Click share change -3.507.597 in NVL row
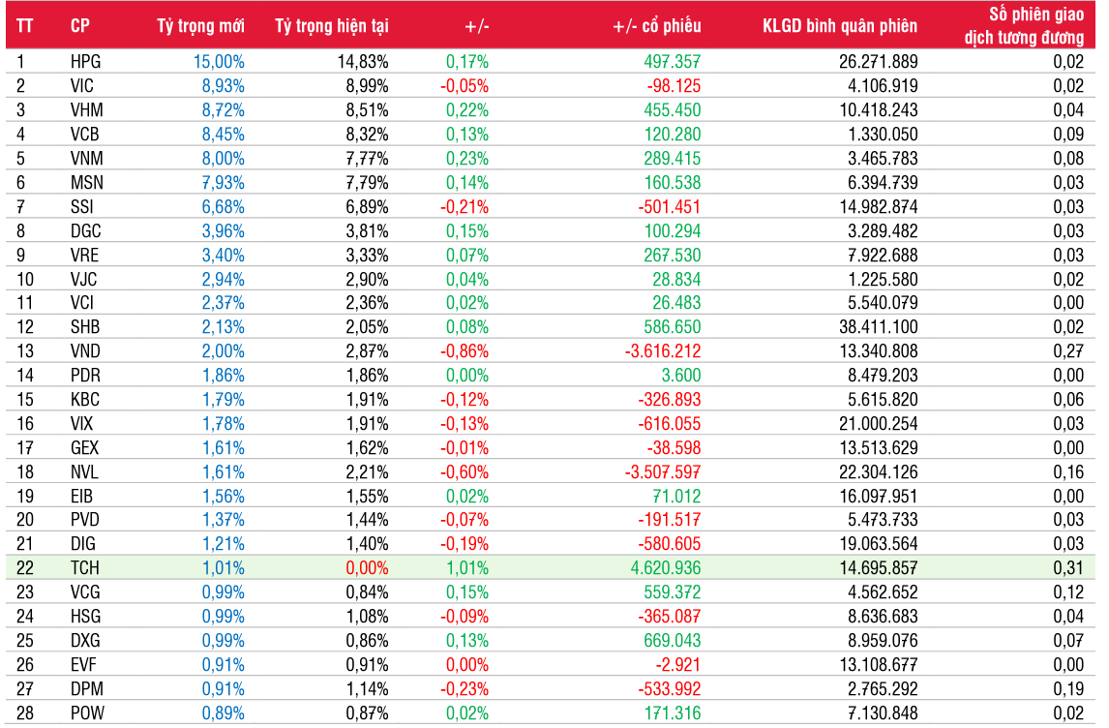This screenshot has height=728, width=1109. [664, 471]
